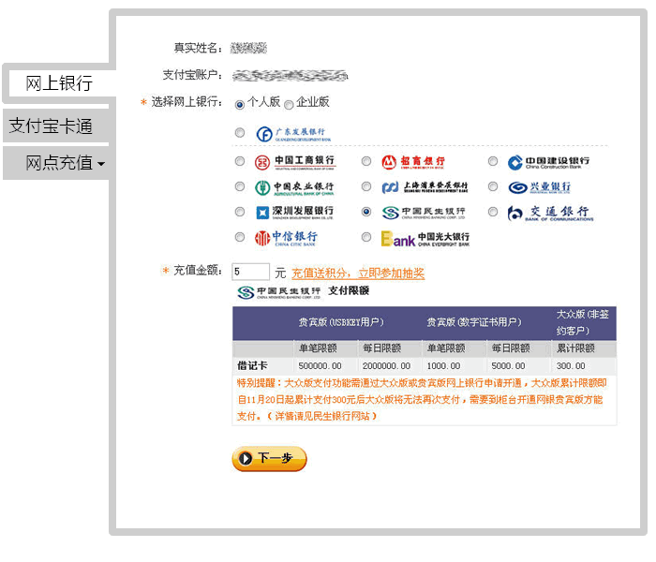Screen dimensions: 656x562
Task: Open the 网点充值 tab
Action: (x=55, y=163)
